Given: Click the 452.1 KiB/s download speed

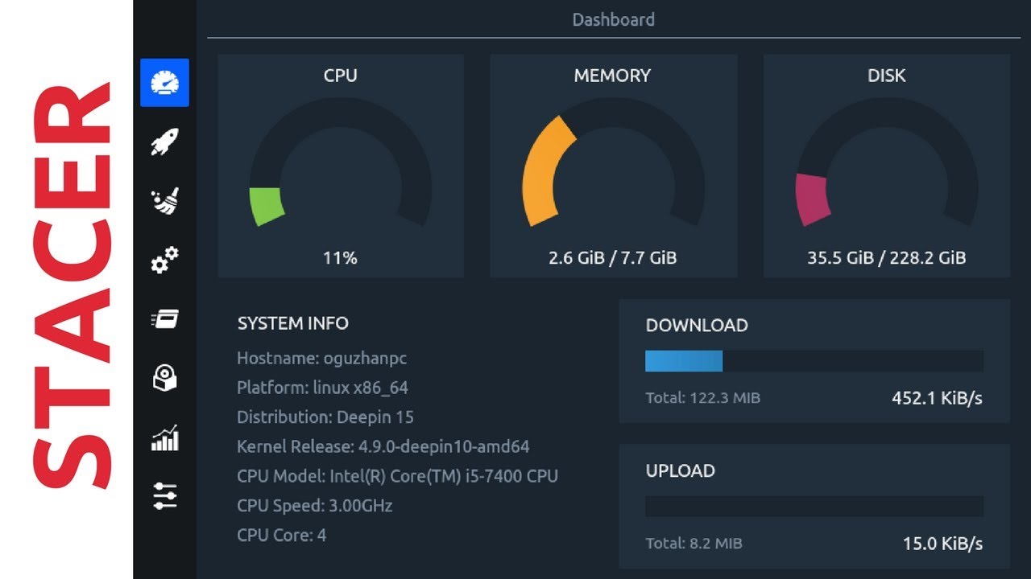Looking at the screenshot, I should pos(937,398).
